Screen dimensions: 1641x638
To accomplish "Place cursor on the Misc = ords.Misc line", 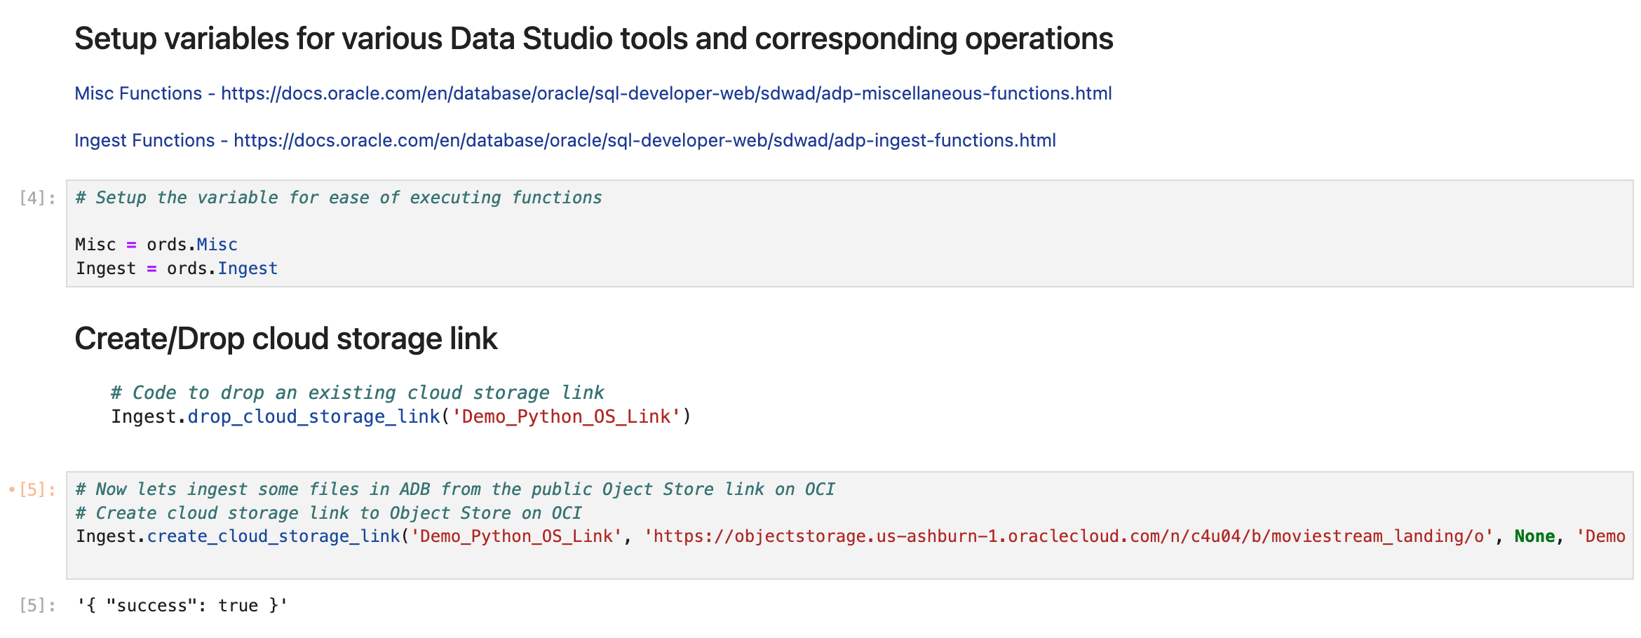I will (156, 245).
